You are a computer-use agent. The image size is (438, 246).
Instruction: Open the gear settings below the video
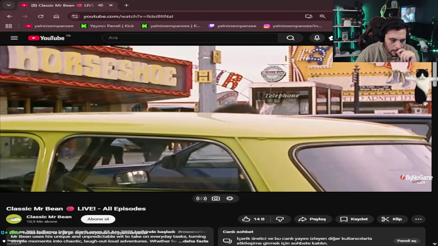tap(230, 199)
